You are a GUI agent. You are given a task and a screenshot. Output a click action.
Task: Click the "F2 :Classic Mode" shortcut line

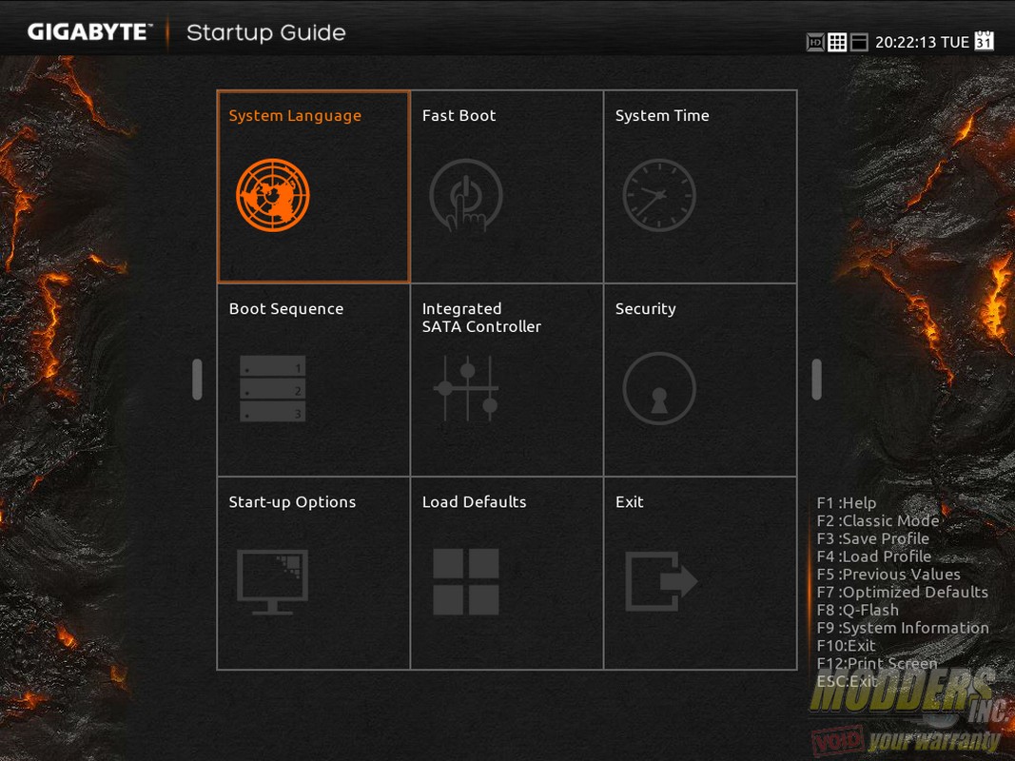pyautogui.click(x=878, y=521)
